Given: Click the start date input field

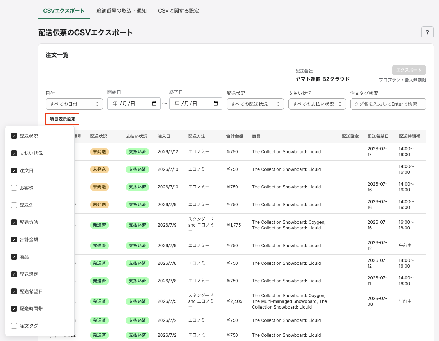Looking at the screenshot, I should click(134, 104).
